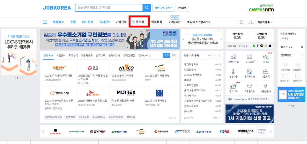This screenshot has height=144, width=307.
Task: Click the MY profile person icon
Action: pos(251,22)
